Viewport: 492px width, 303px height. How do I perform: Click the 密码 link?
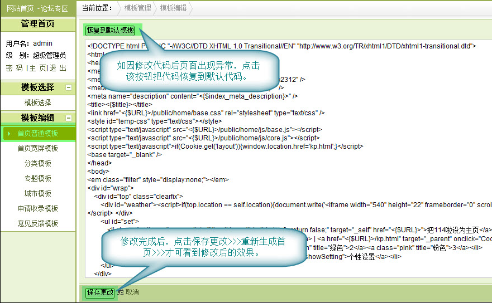coord(14,69)
